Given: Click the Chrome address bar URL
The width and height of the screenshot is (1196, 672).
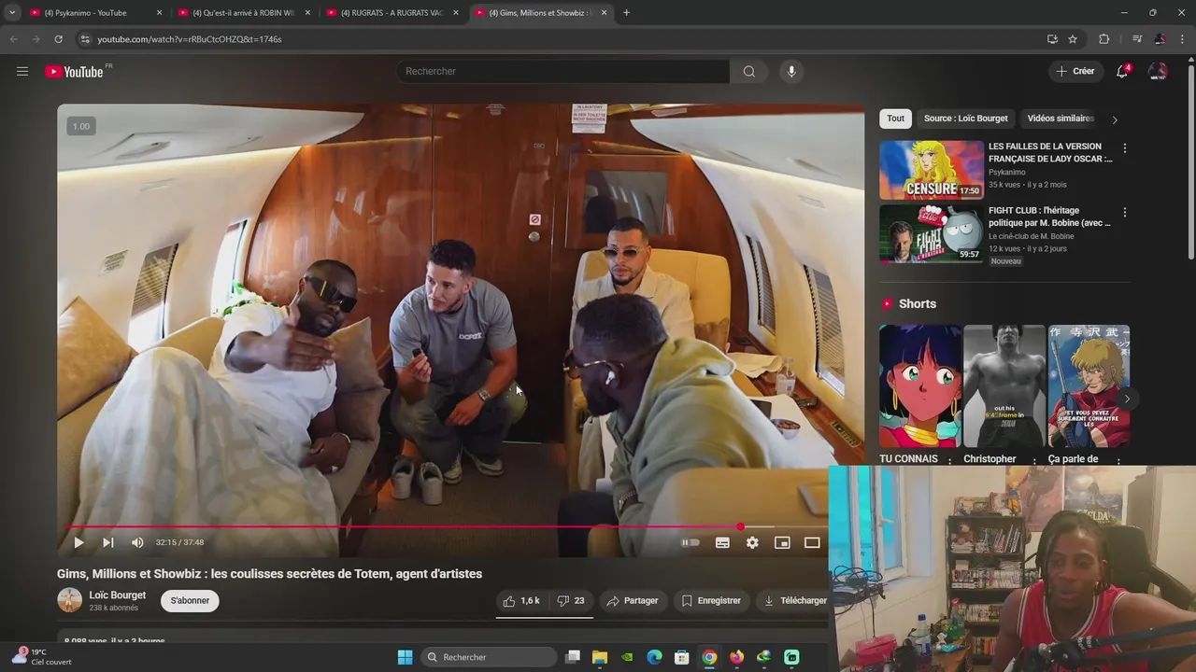Looking at the screenshot, I should point(190,39).
